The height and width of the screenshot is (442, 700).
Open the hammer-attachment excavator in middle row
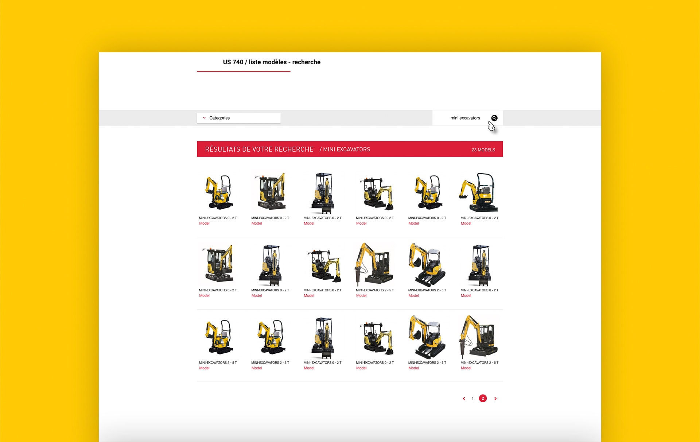point(375,264)
